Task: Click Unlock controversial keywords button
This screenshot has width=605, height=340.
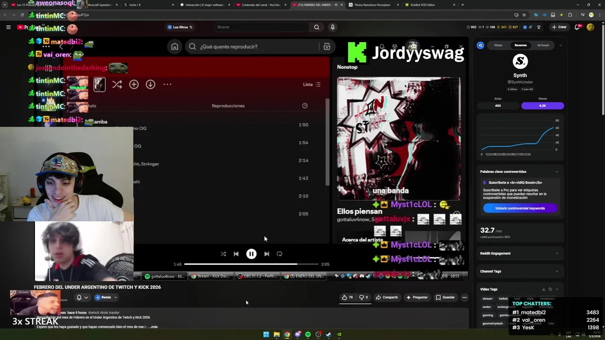Action: (x=520, y=208)
